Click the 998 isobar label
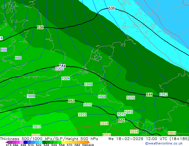189x146 pixels. coord(18,58)
